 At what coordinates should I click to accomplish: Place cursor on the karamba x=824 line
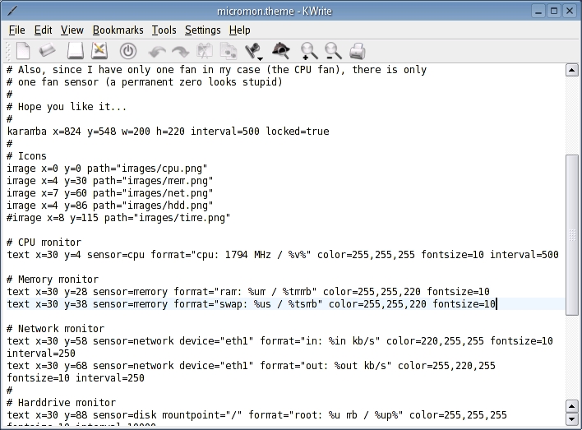click(164, 132)
